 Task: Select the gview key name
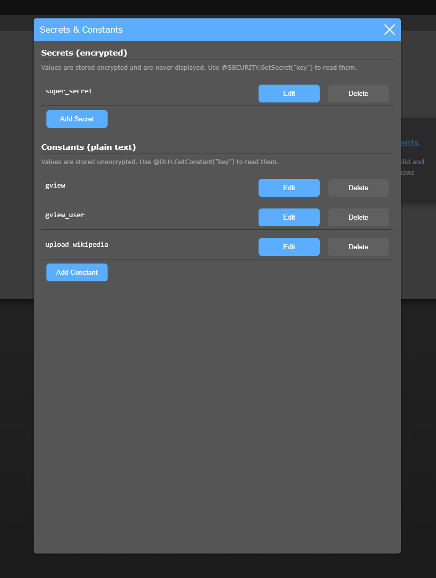coord(56,186)
